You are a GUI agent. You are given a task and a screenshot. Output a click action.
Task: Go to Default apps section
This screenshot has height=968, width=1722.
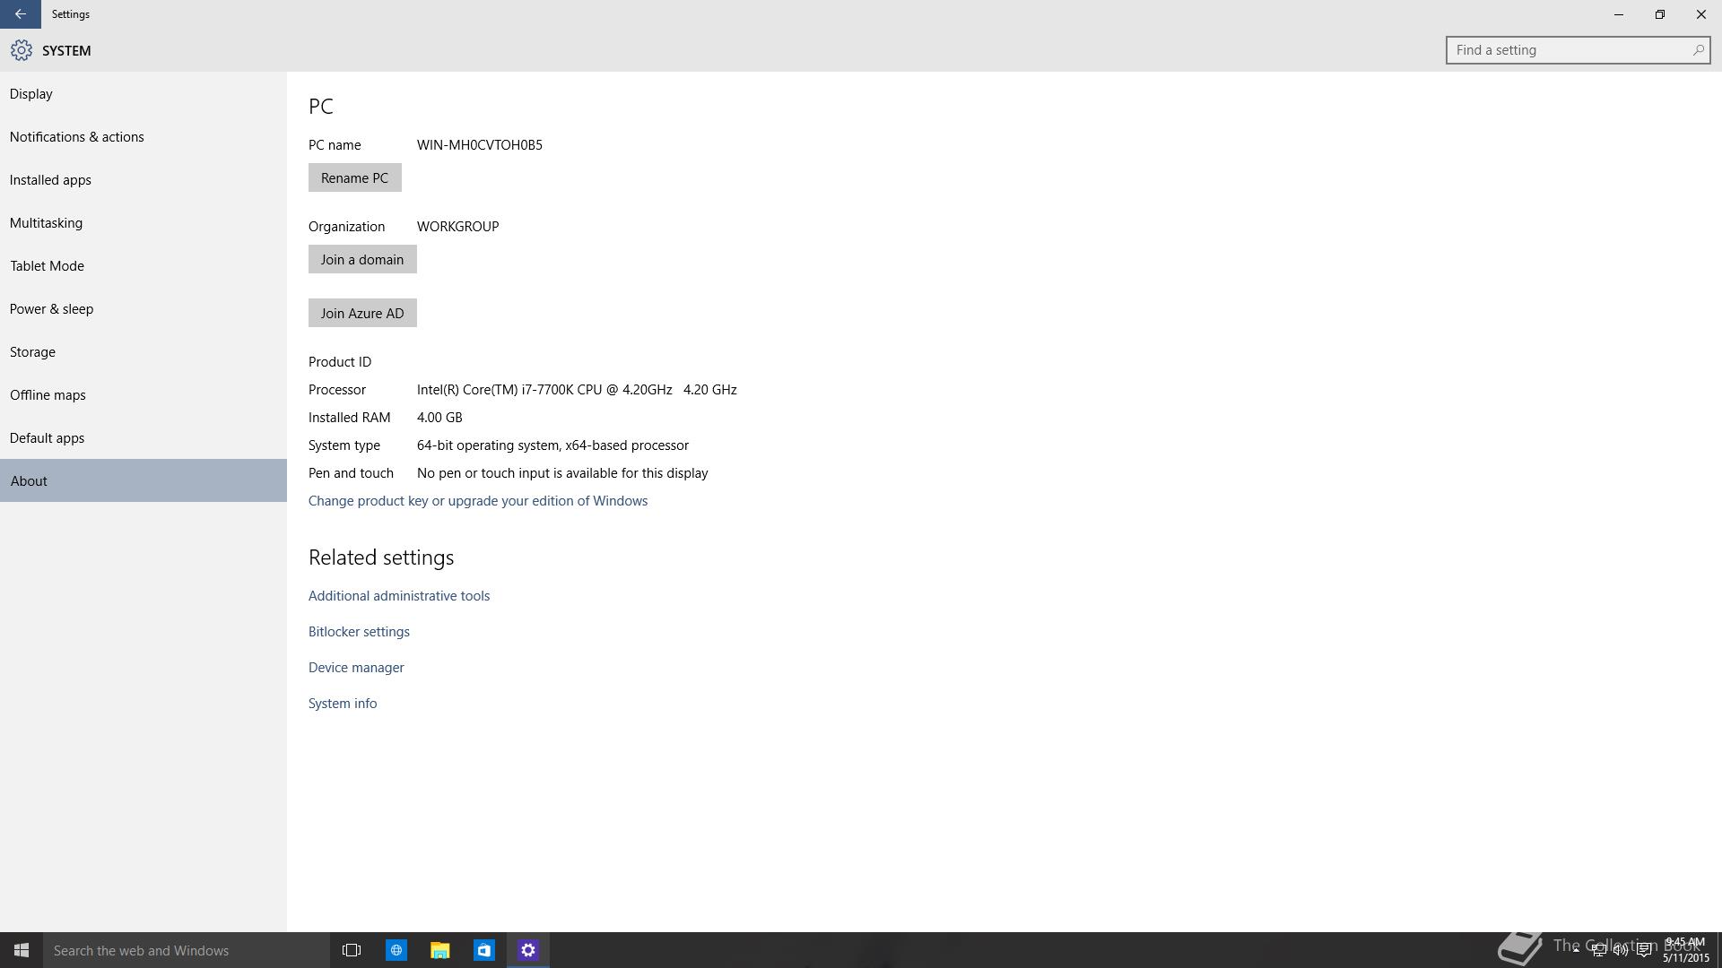[143, 437]
